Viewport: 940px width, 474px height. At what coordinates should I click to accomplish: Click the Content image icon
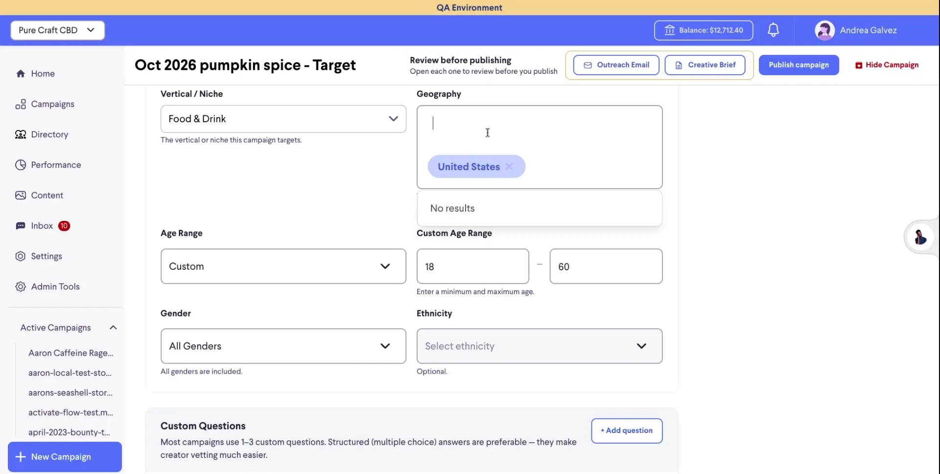21,195
